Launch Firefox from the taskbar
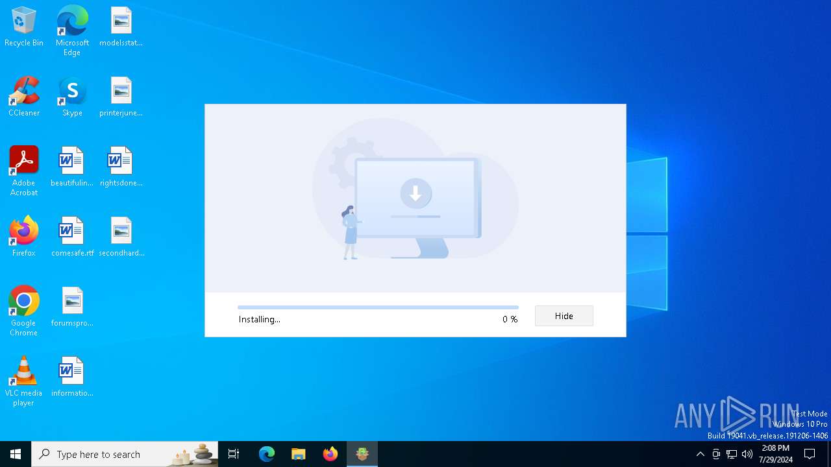 [x=330, y=454]
